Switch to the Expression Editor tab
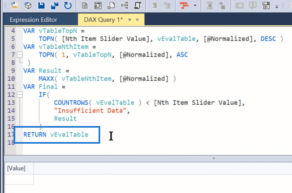The image size is (292, 193). point(33,19)
